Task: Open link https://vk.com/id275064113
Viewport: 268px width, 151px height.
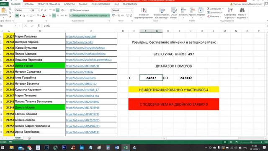Action: tap(82, 132)
